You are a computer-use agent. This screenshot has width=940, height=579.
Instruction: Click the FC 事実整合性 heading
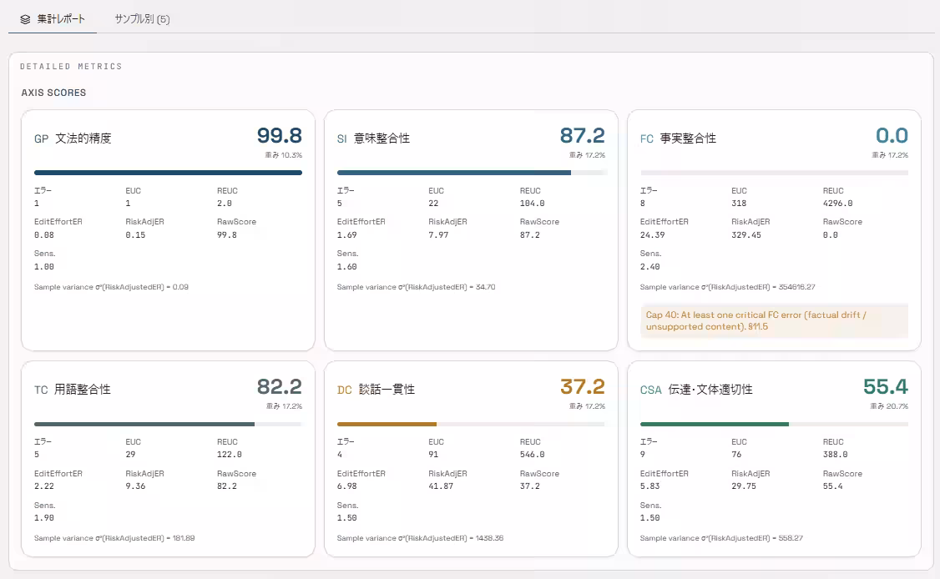tap(678, 138)
